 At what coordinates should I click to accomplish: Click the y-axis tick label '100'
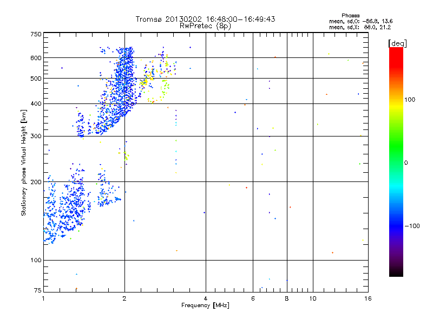click(36, 261)
